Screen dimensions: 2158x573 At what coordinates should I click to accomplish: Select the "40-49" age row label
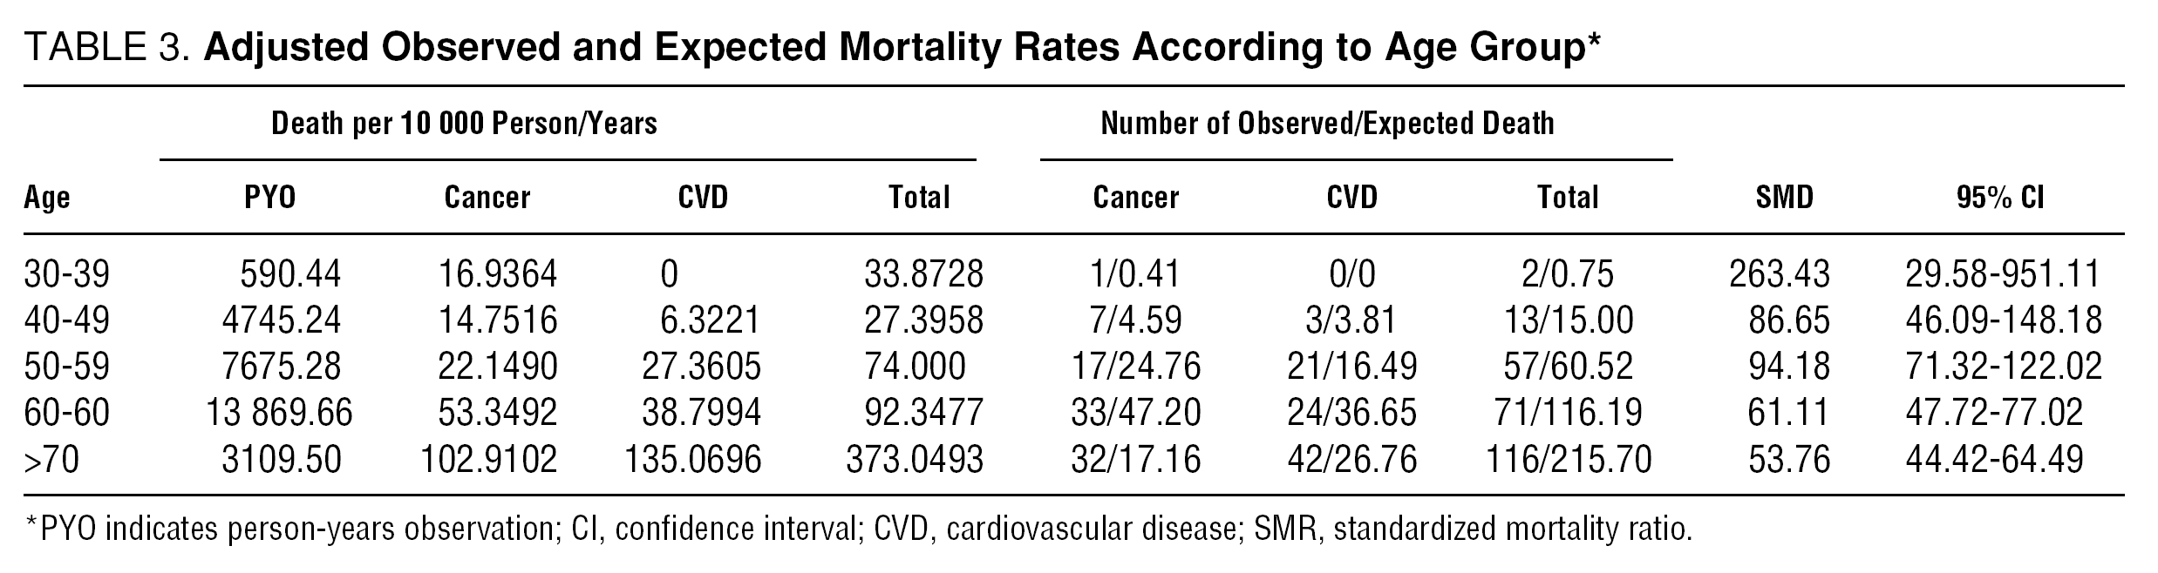[67, 320]
